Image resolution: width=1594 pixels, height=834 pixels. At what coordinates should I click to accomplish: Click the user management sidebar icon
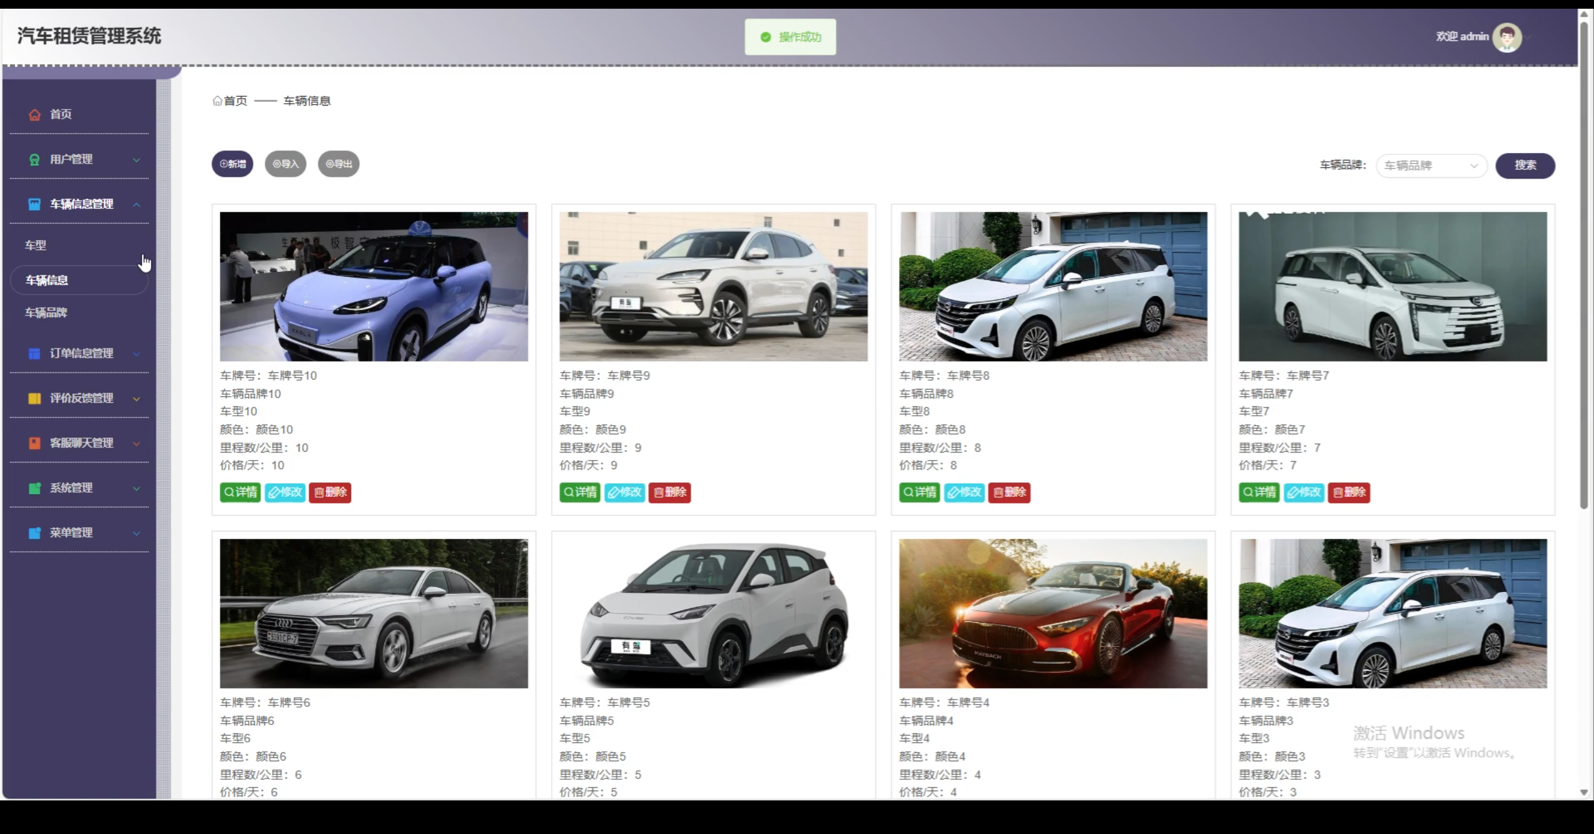tap(35, 159)
